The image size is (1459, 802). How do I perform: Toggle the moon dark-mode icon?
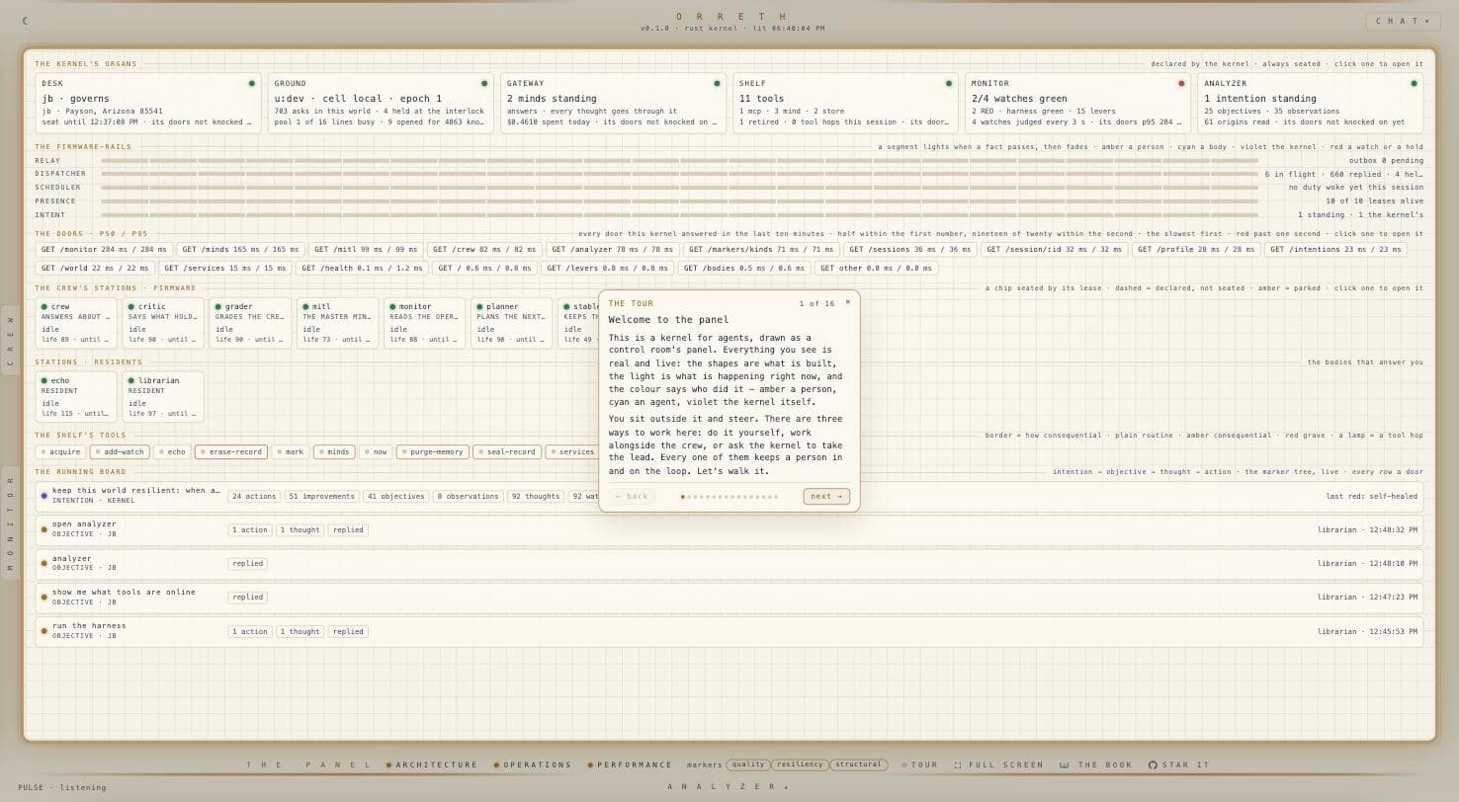[x=25, y=21]
